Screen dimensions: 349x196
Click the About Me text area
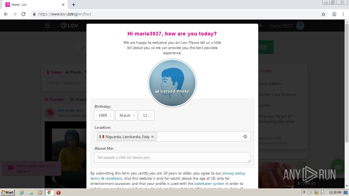click(172, 157)
